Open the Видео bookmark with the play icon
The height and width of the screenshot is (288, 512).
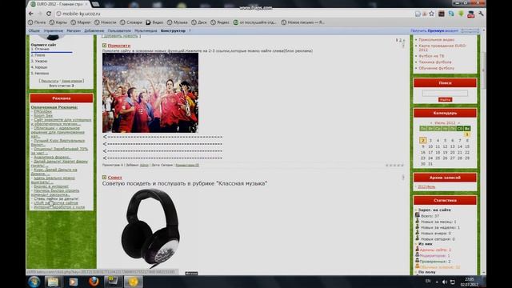154,22
